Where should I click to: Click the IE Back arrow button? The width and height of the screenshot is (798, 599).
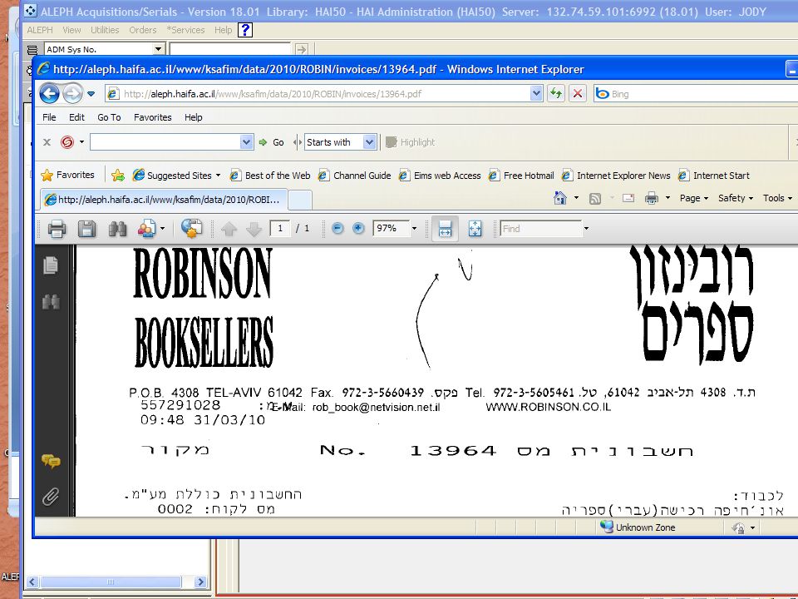[49, 94]
